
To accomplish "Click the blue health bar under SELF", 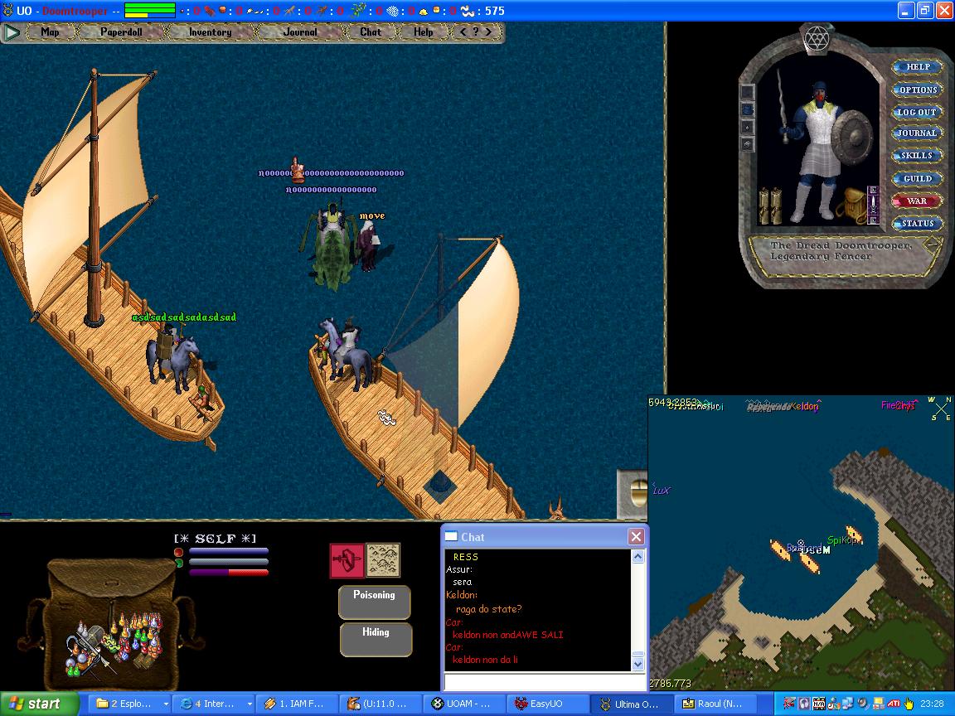I will pos(229,552).
